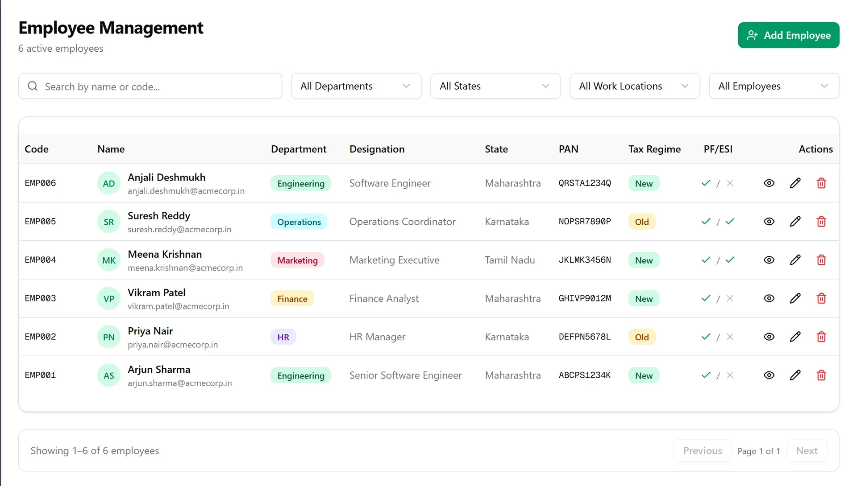View Meena Krishnan's details via eye icon
Screen dimensions: 857x486
pos(769,260)
